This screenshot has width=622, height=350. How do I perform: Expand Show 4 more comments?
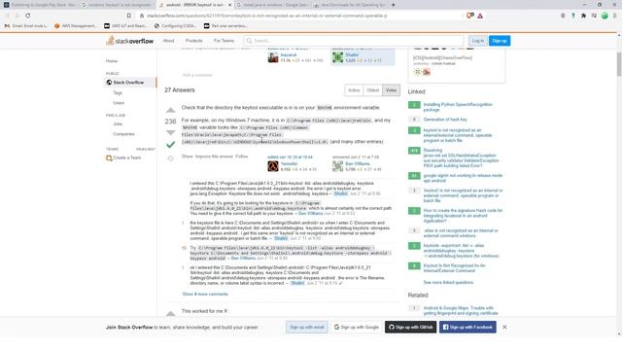(205, 294)
